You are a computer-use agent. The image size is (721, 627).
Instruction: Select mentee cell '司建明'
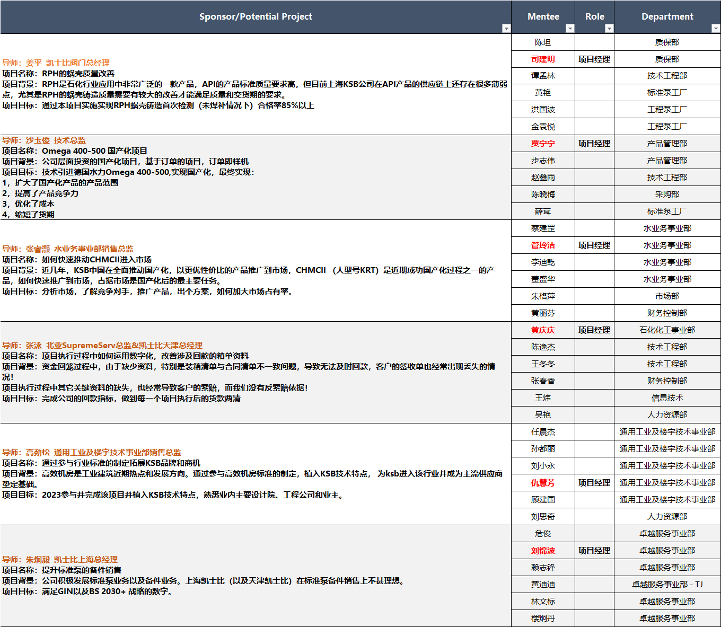[543, 59]
